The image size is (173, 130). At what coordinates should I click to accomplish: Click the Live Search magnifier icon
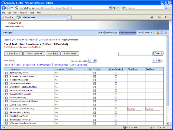[167, 8]
